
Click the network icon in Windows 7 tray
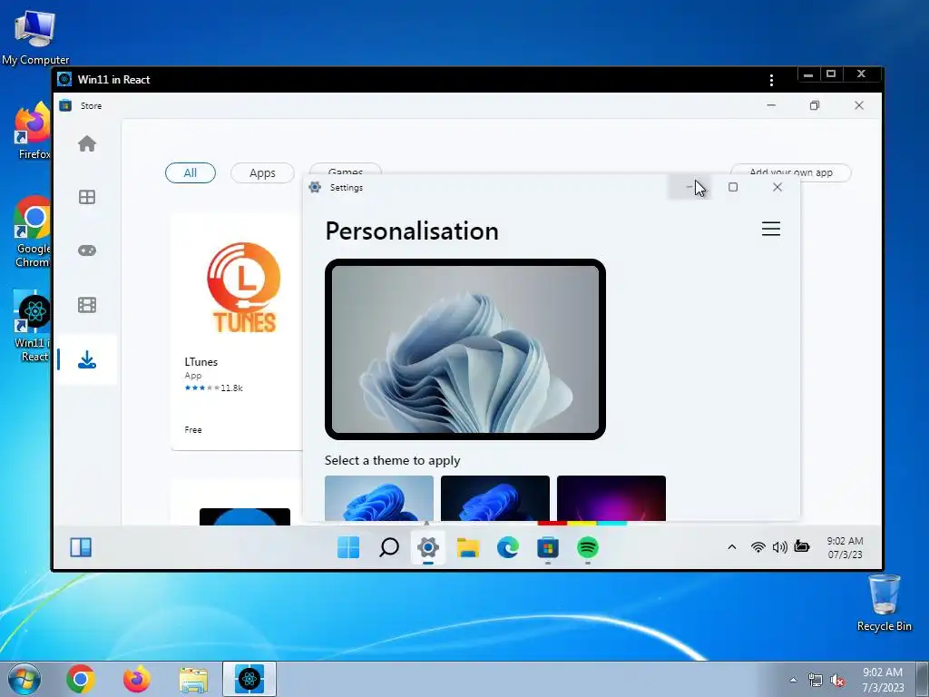[x=816, y=680]
